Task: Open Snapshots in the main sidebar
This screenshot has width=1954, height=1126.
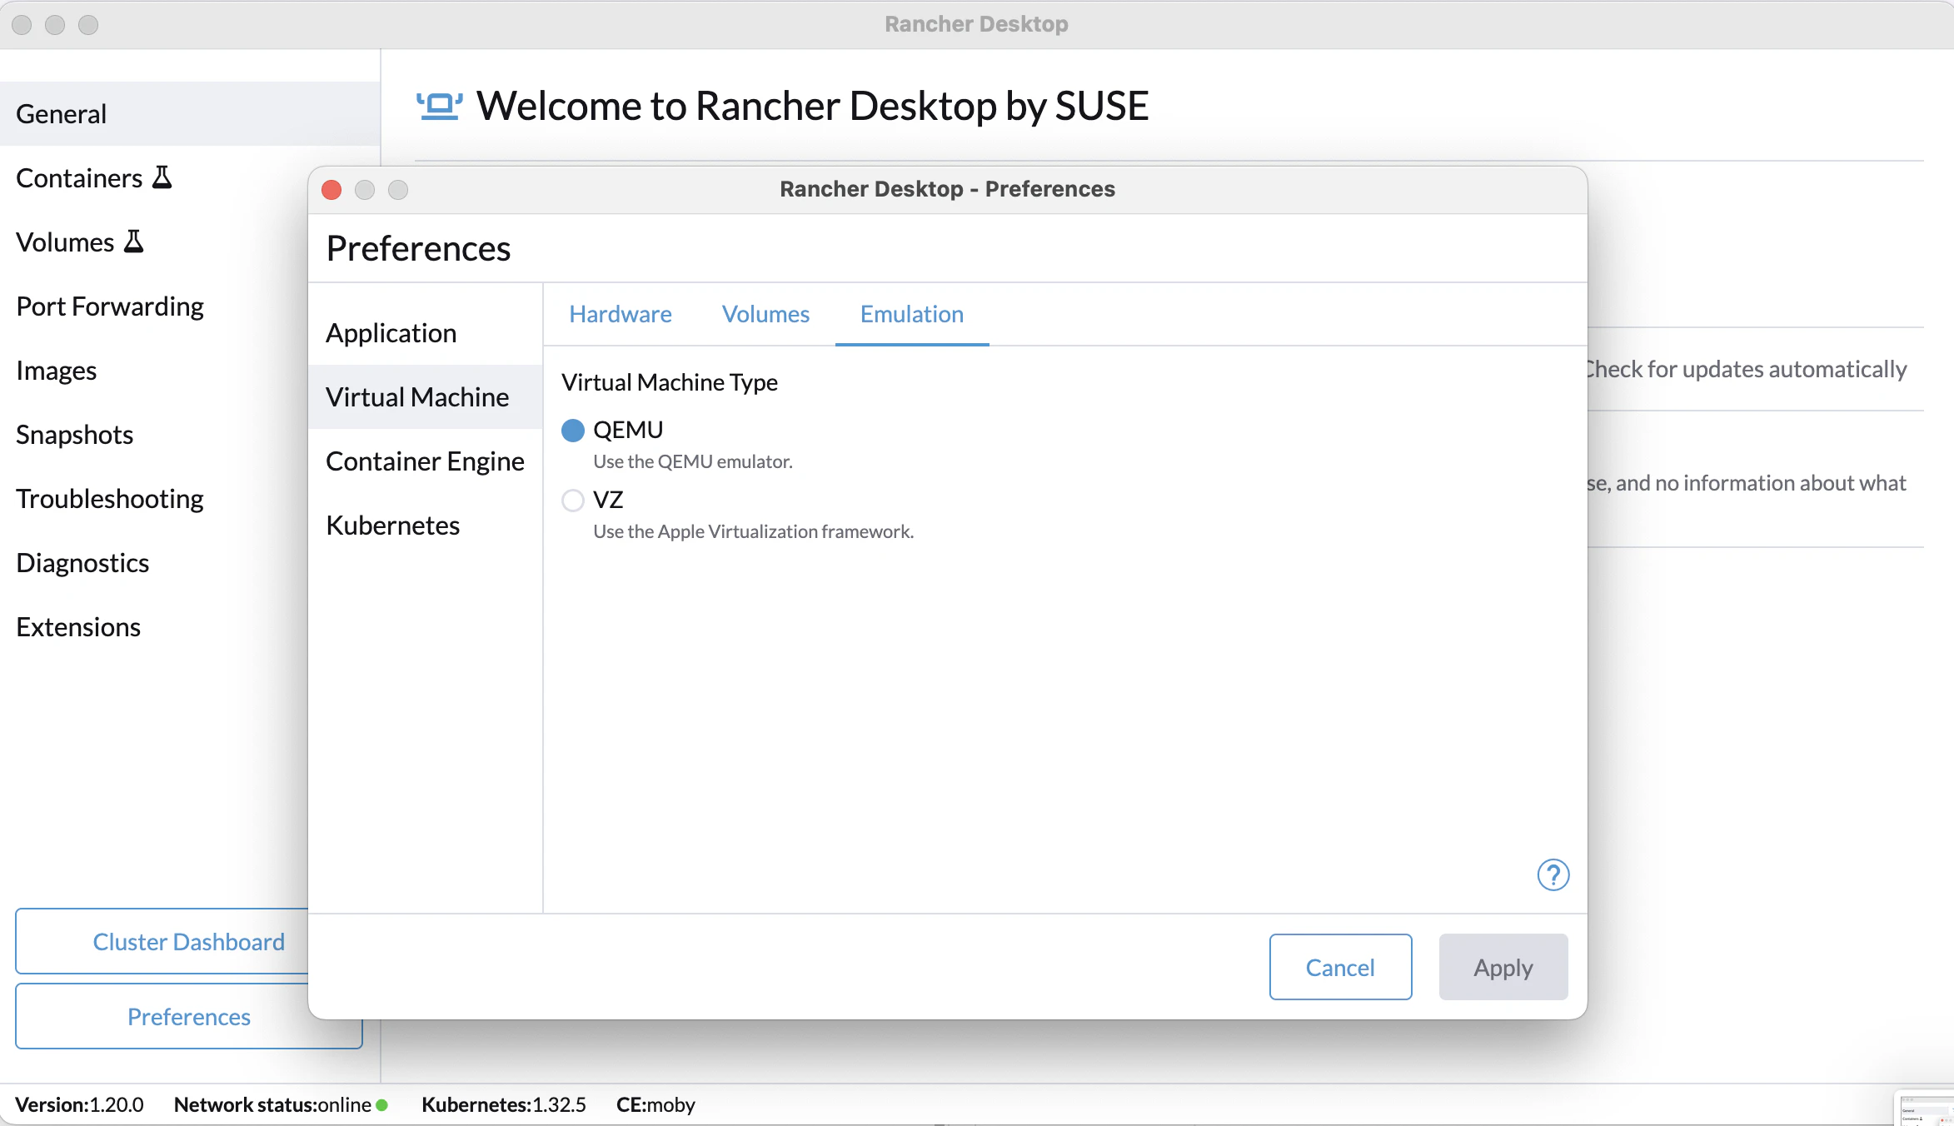Action: click(154, 435)
